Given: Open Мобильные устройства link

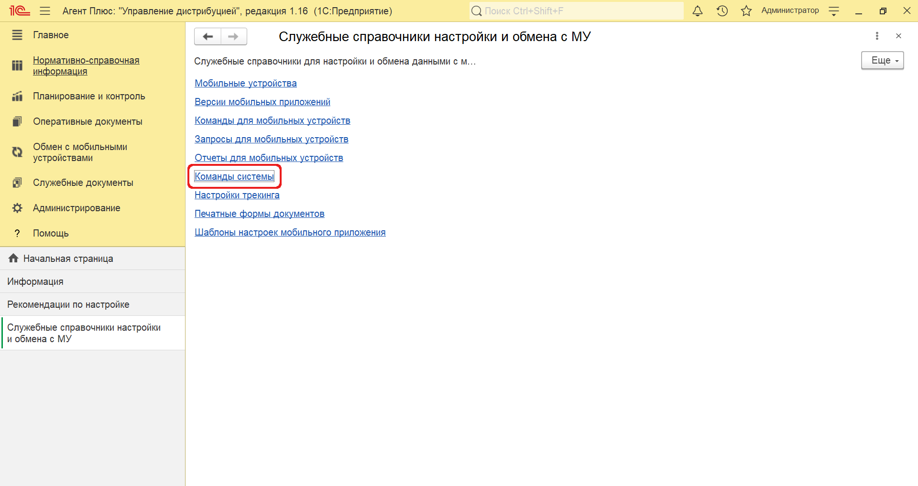Looking at the screenshot, I should coord(246,83).
